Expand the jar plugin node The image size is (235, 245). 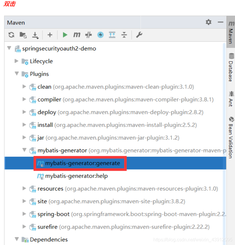24,137
